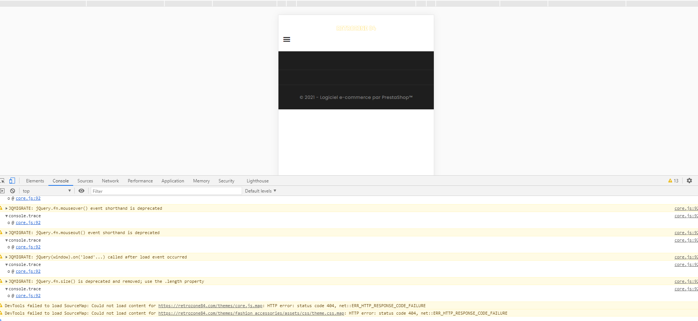Open the Sources tab
The width and height of the screenshot is (698, 321).
85,181
